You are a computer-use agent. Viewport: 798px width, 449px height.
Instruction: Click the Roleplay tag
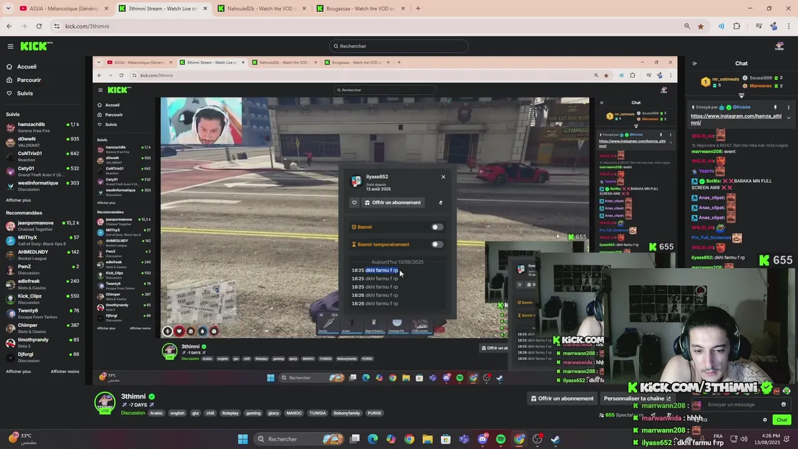tap(230, 413)
